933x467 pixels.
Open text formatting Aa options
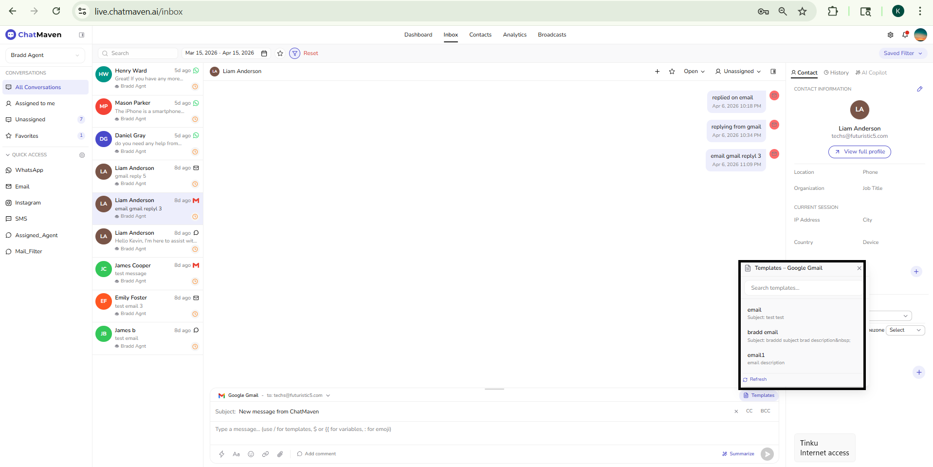[236, 454]
